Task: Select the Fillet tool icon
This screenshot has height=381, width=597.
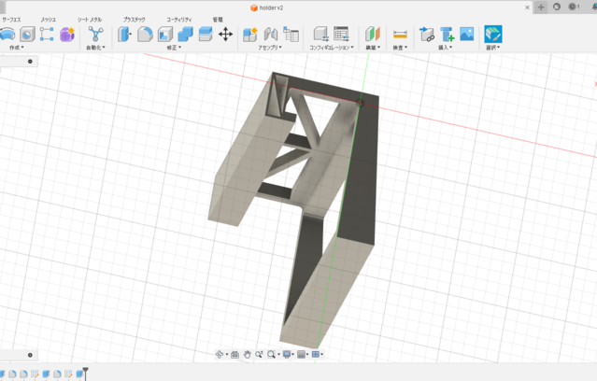Action: coord(145,35)
